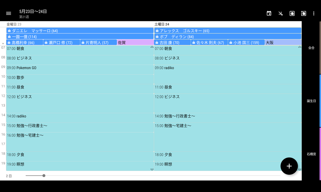Open 一圓一億 (114) birthday event

click(80, 37)
